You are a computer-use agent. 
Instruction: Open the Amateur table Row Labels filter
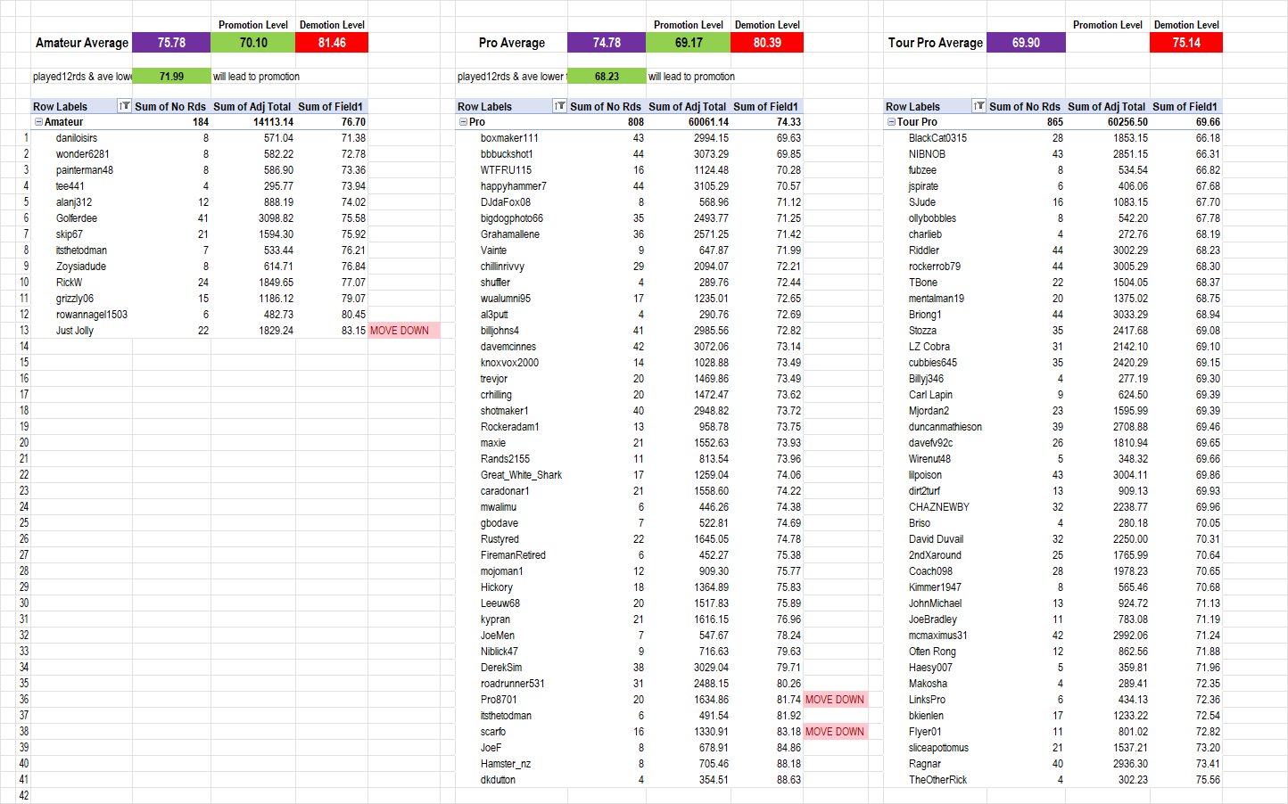[x=124, y=106]
